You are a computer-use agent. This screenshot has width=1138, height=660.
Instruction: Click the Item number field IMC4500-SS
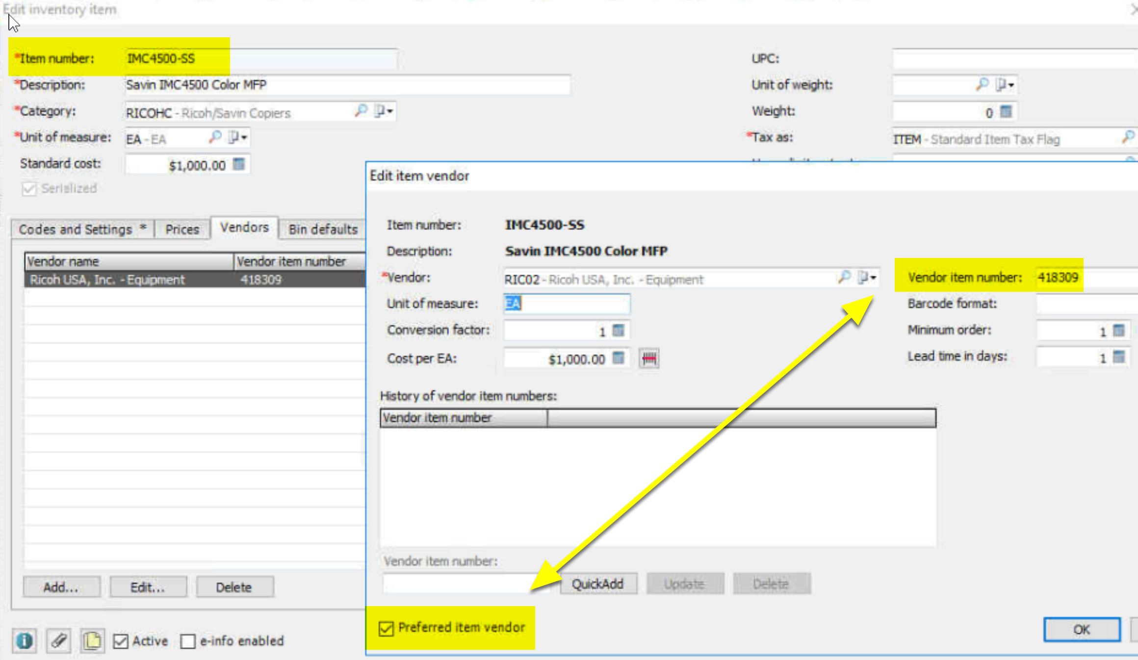261,58
